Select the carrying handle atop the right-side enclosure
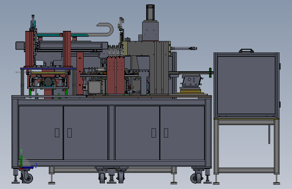Screen dimensions: 292x189 tap(246, 50)
